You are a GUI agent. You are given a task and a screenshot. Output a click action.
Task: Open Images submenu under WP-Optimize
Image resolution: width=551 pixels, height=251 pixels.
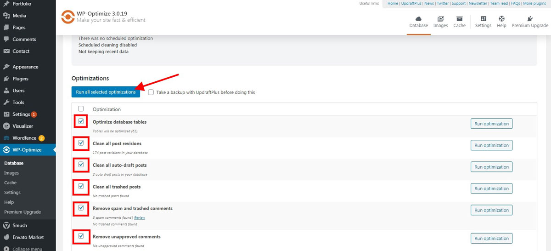pyautogui.click(x=11, y=173)
